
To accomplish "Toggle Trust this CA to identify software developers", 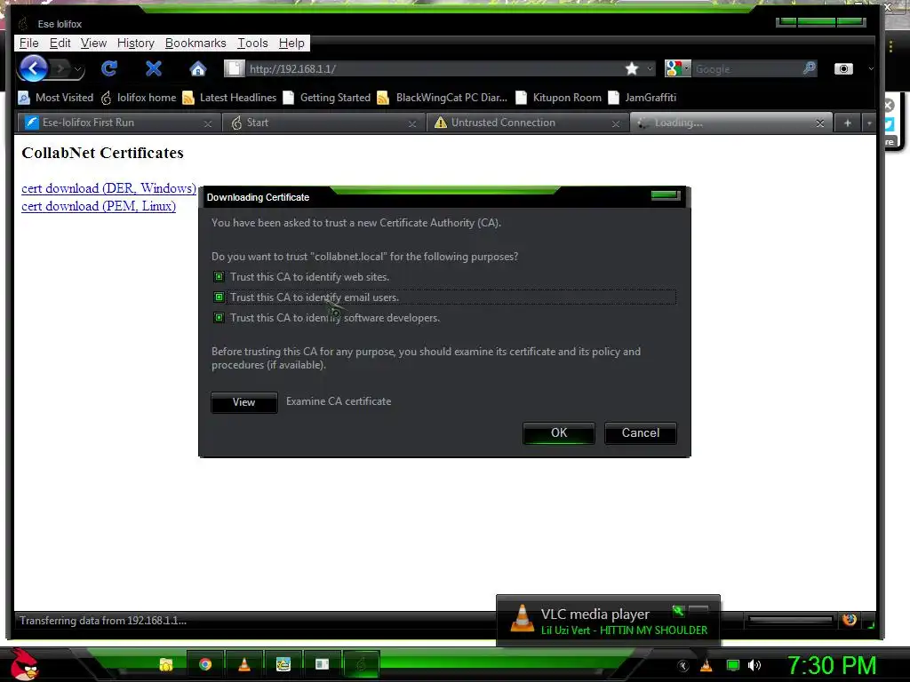I will (x=219, y=317).
